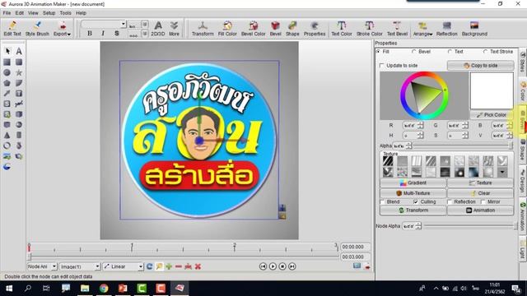Open the Properties toolbar tool

(x=315, y=29)
